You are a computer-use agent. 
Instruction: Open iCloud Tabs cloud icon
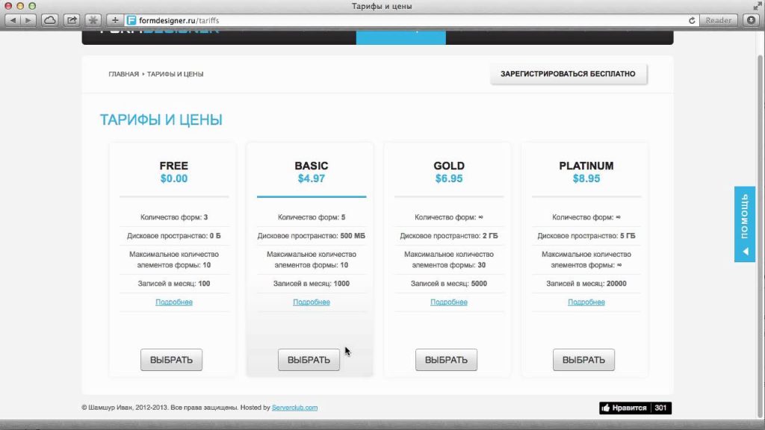49,20
